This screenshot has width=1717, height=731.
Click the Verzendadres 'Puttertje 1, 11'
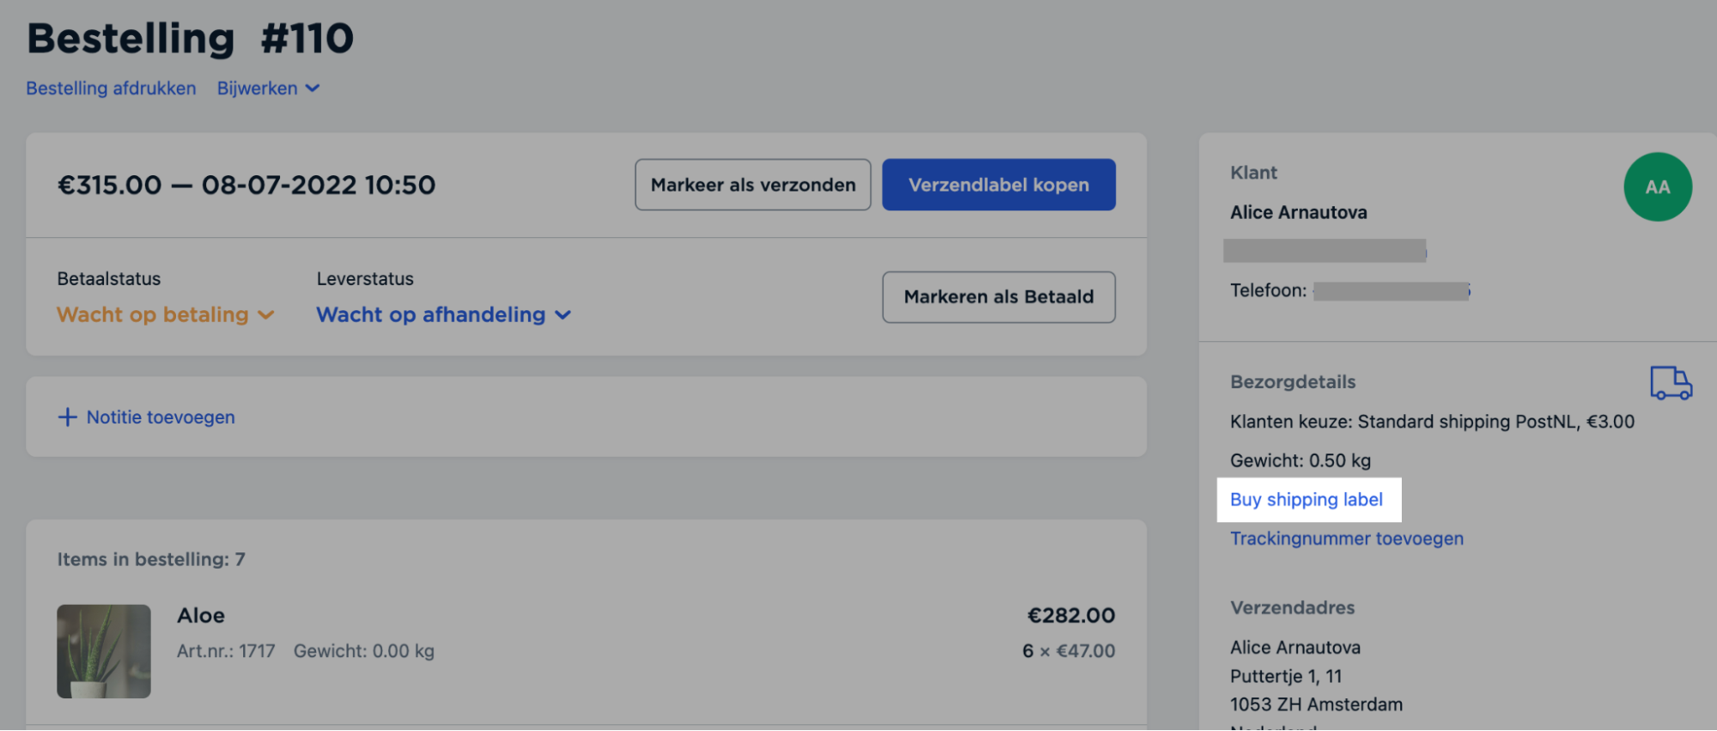click(x=1286, y=676)
